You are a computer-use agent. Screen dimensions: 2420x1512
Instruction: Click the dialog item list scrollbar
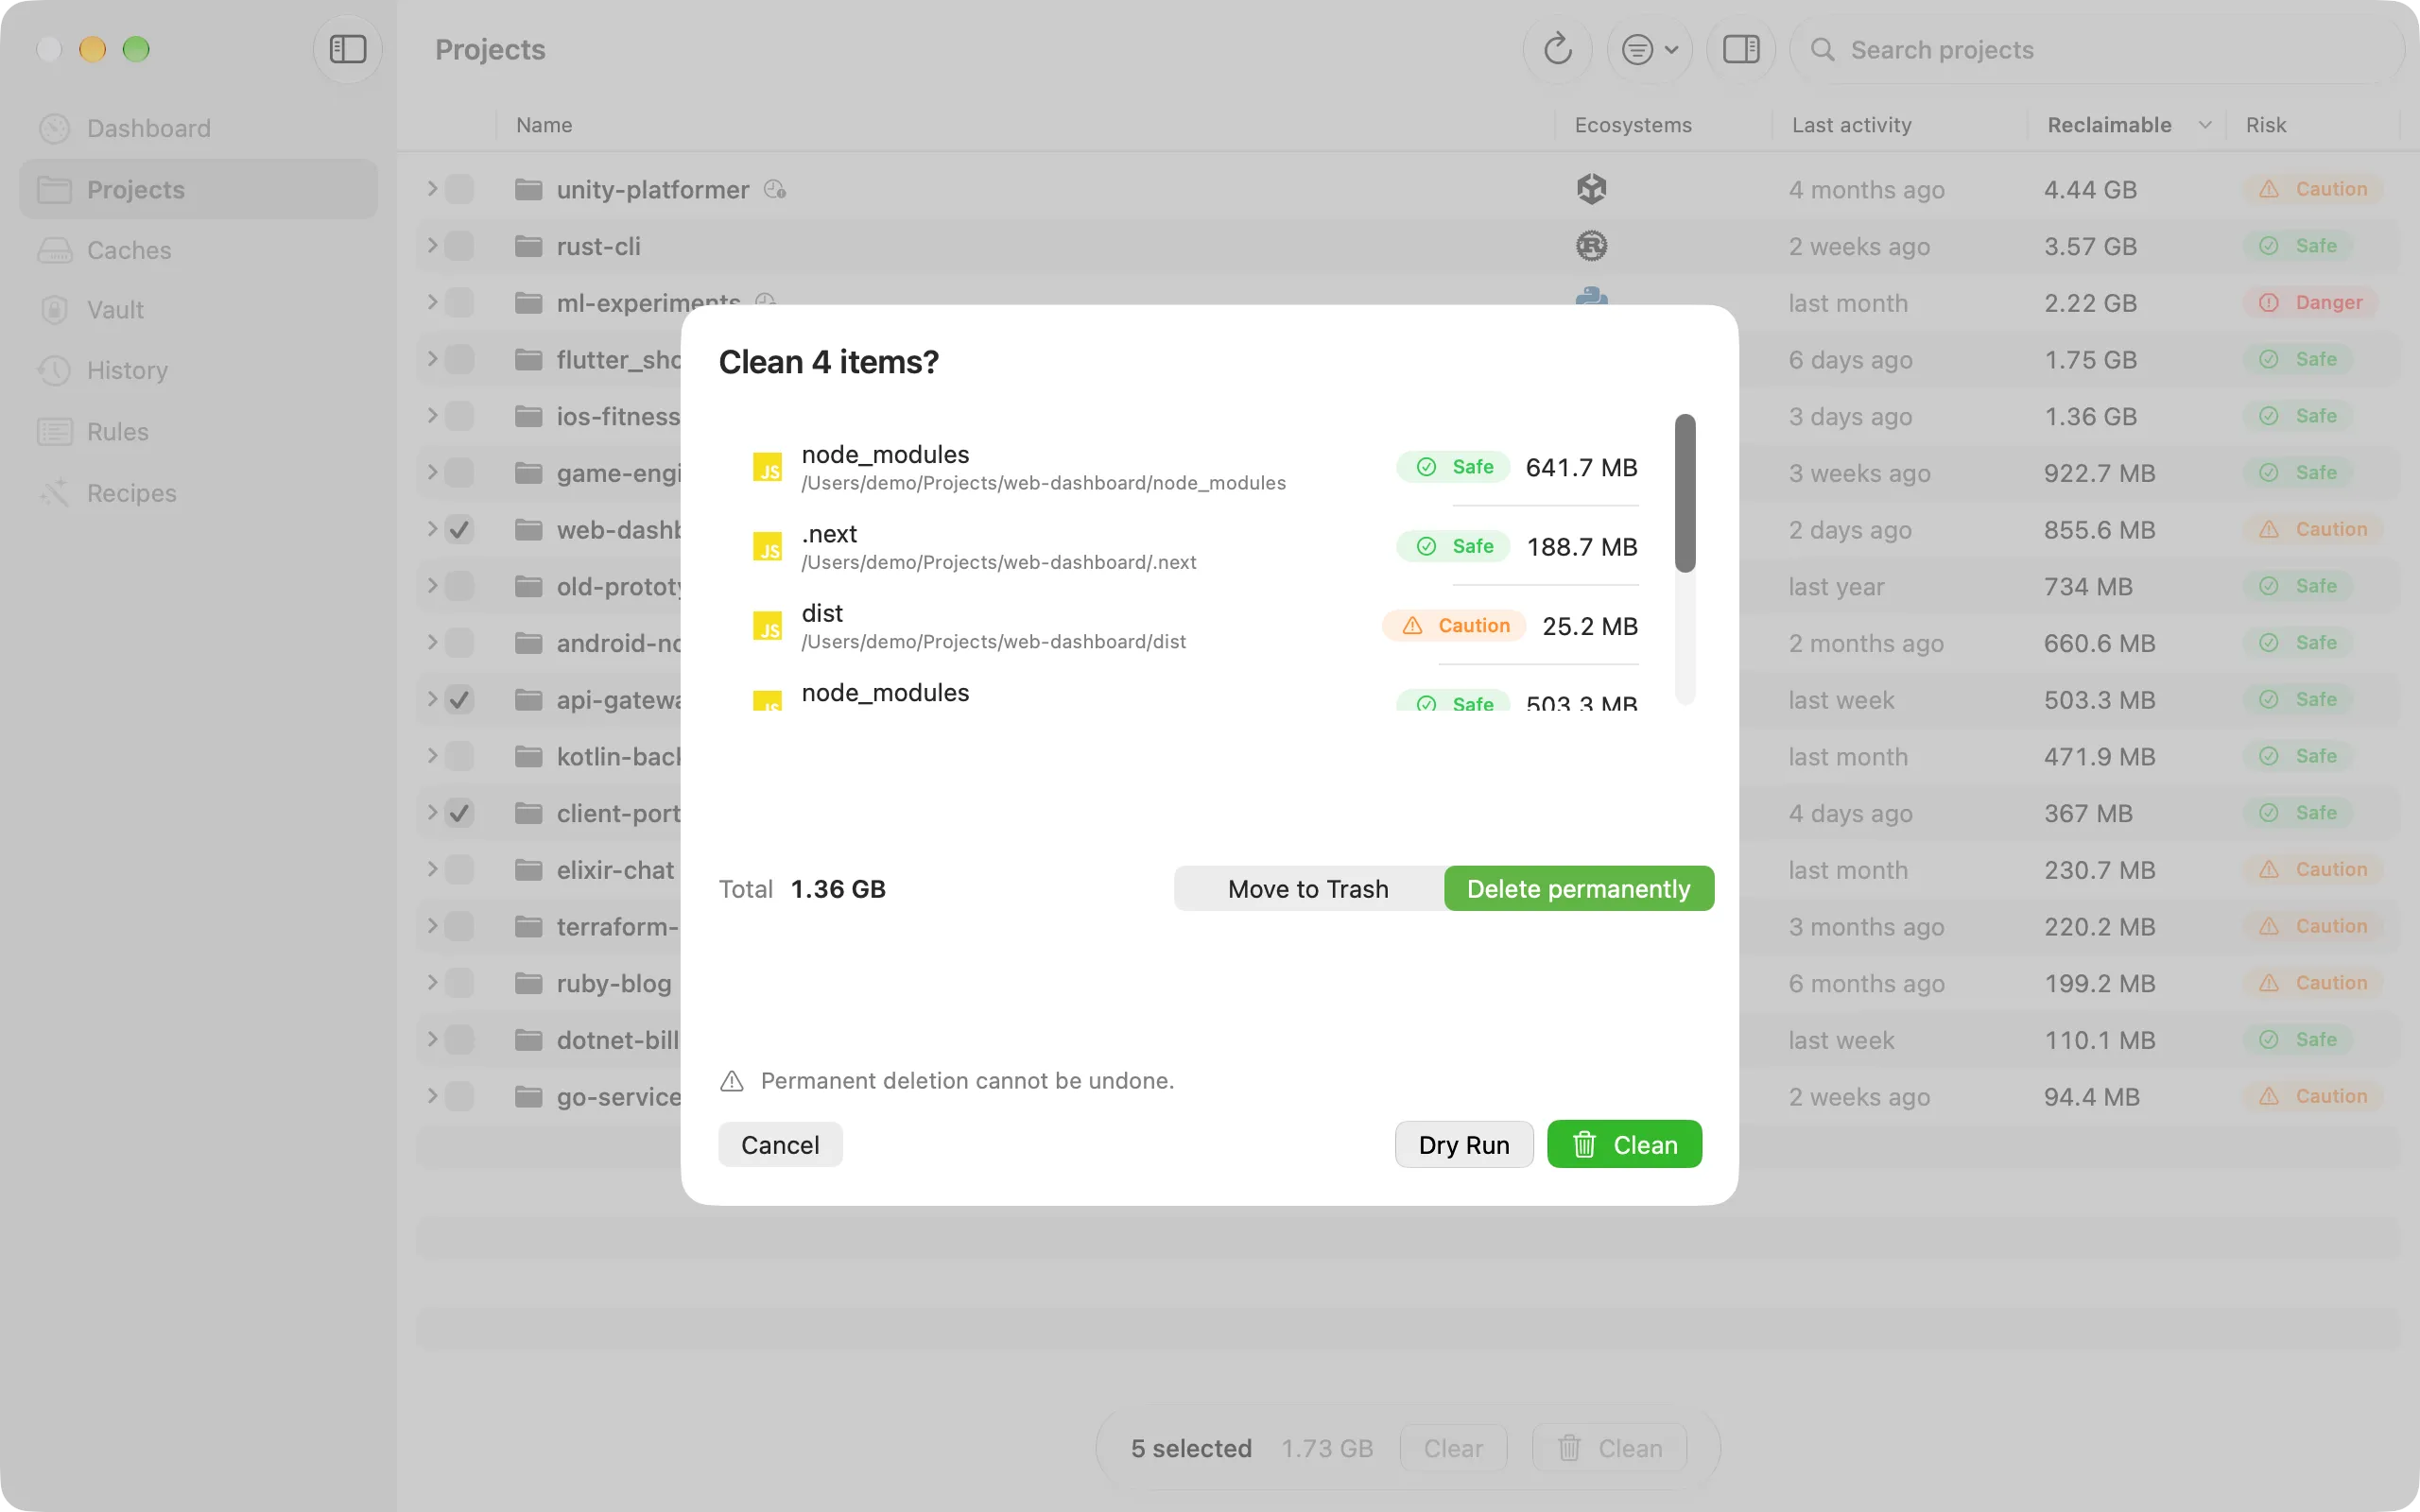tap(1685, 494)
